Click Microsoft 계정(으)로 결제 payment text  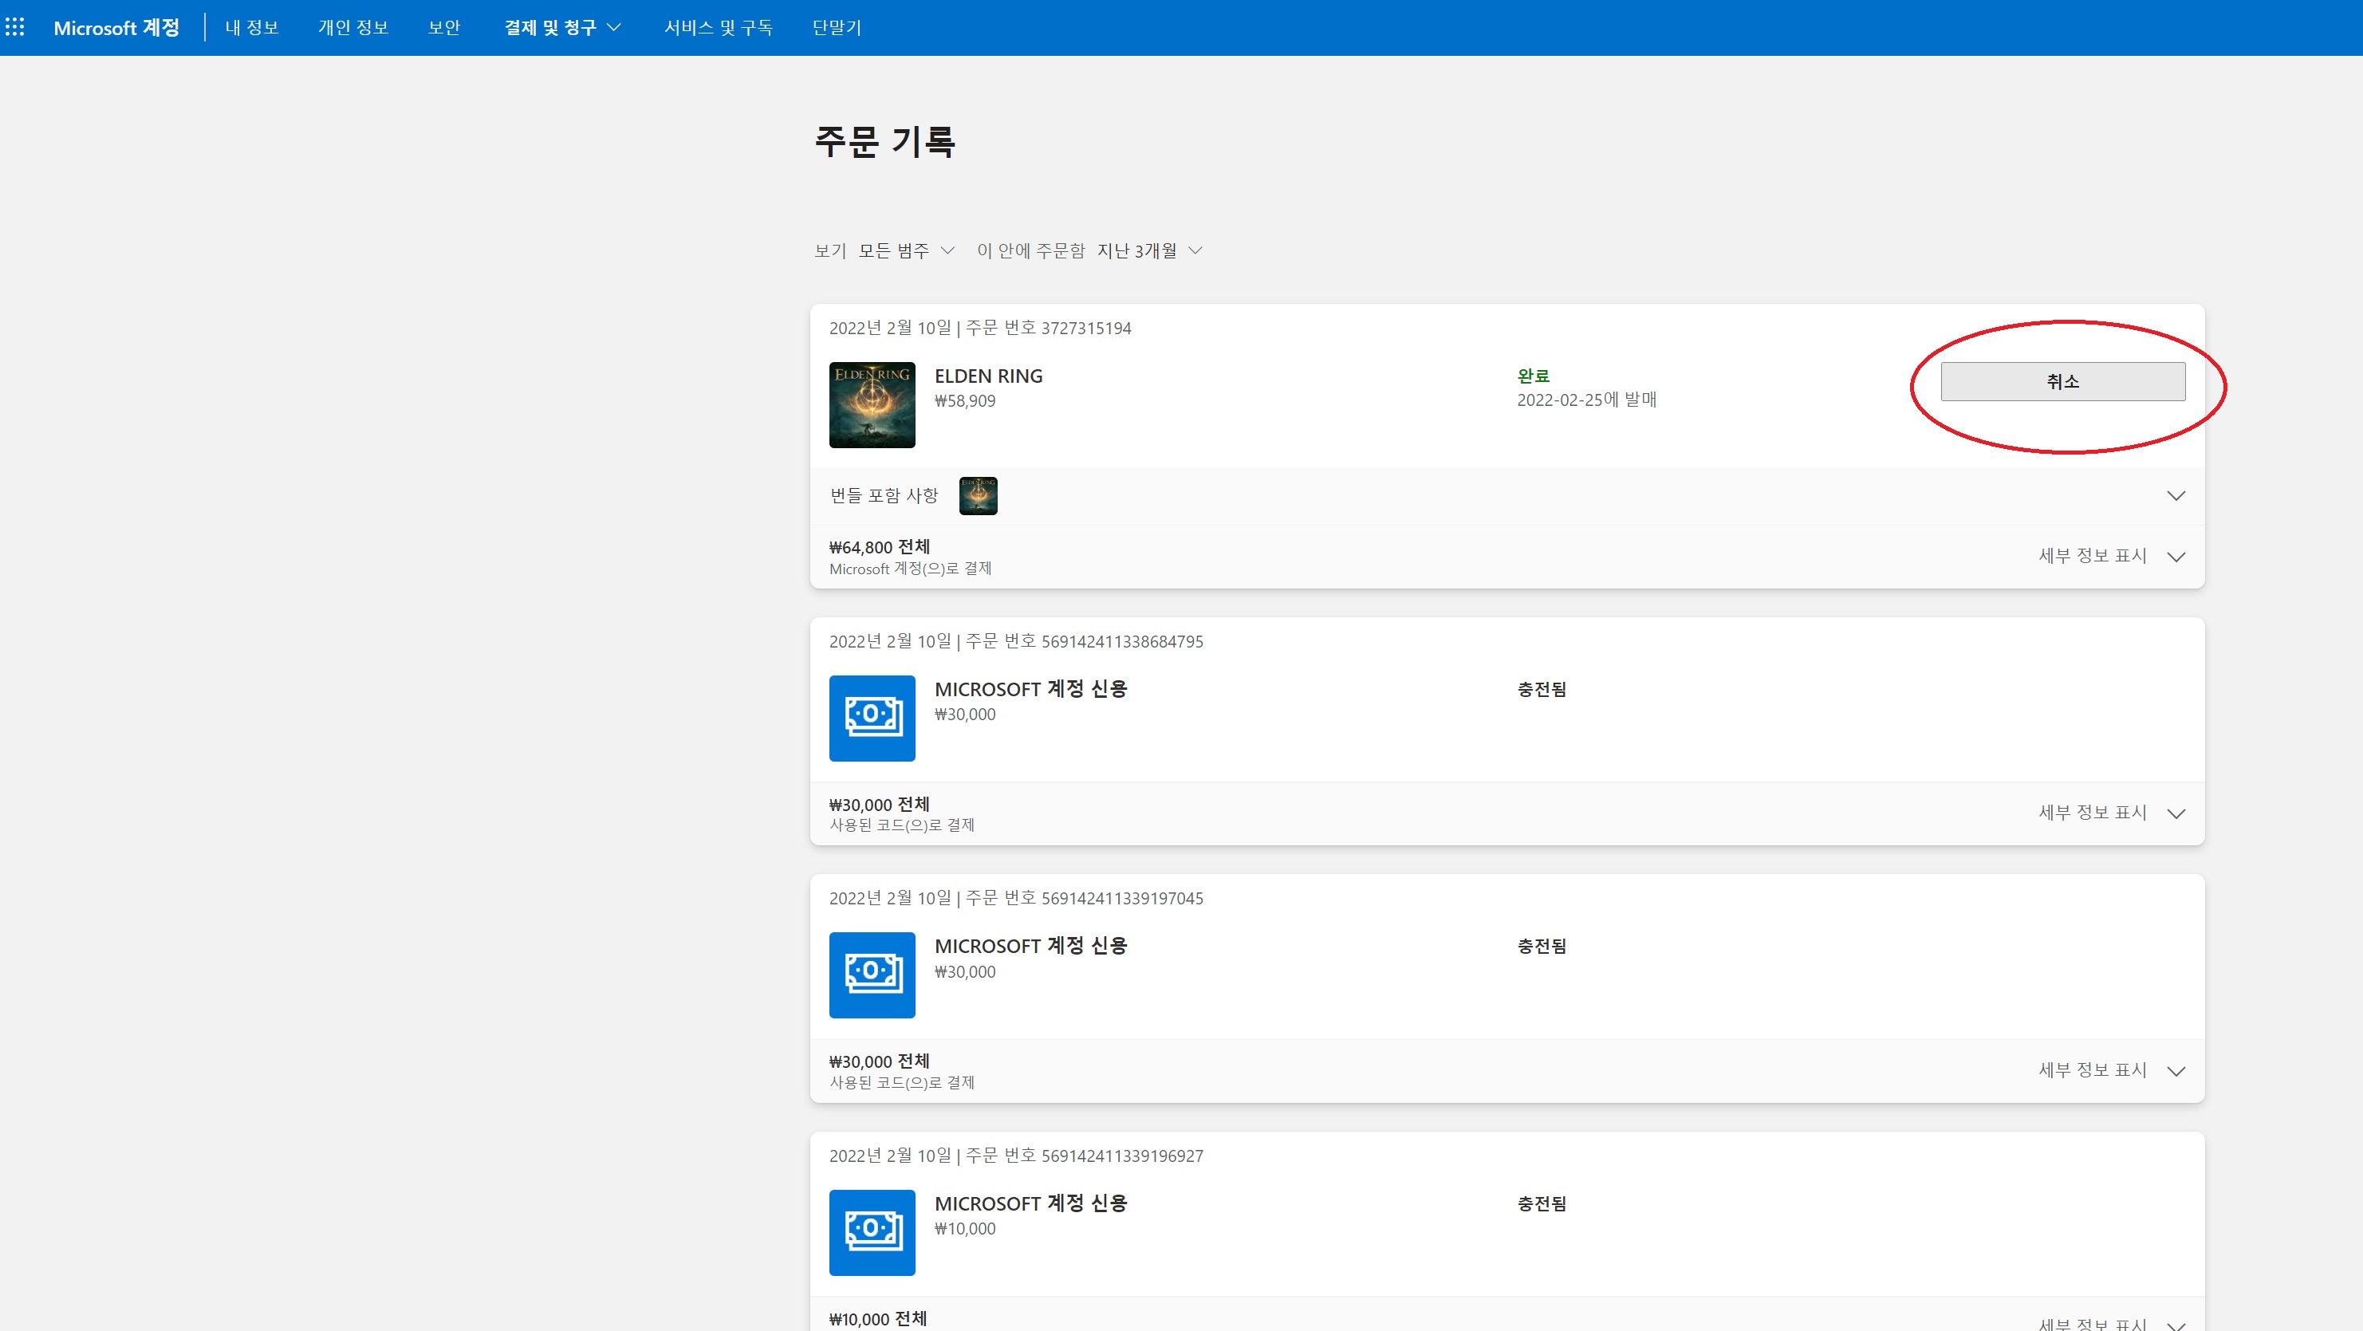point(910,569)
